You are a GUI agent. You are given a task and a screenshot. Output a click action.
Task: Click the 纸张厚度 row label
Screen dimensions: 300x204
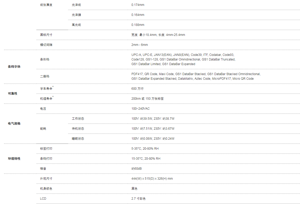point(46,5)
